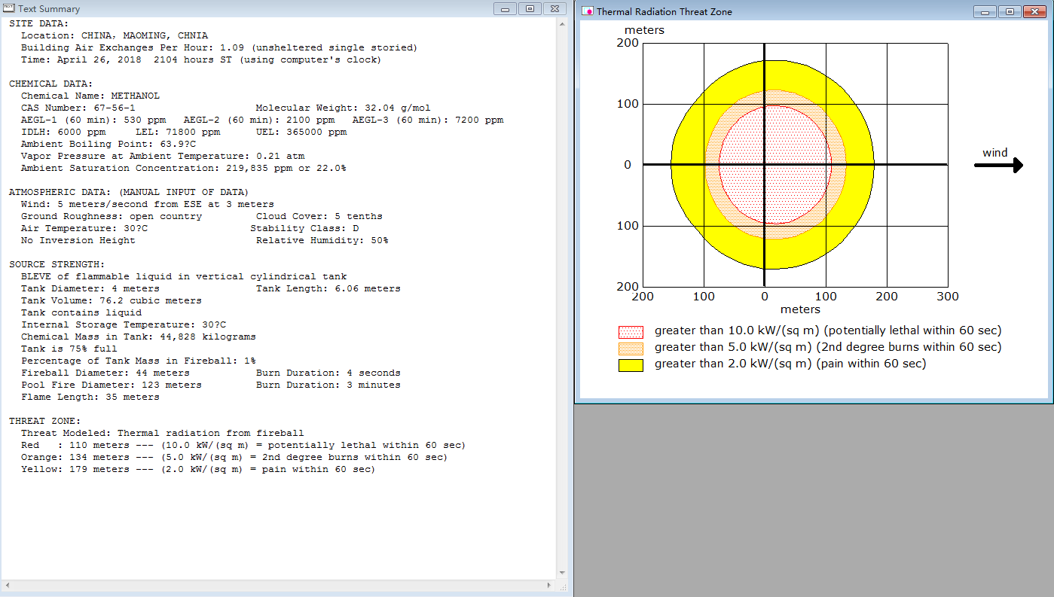
Task: Minimize the Thermal Radiation Threat Zone window
Action: coord(985,11)
